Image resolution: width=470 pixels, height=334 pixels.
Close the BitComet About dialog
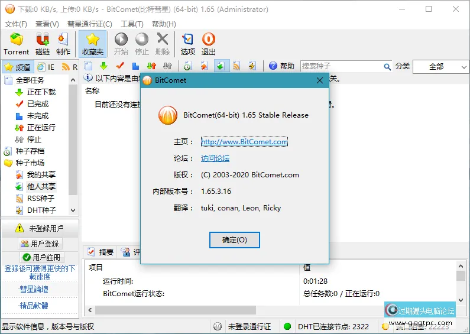320,80
